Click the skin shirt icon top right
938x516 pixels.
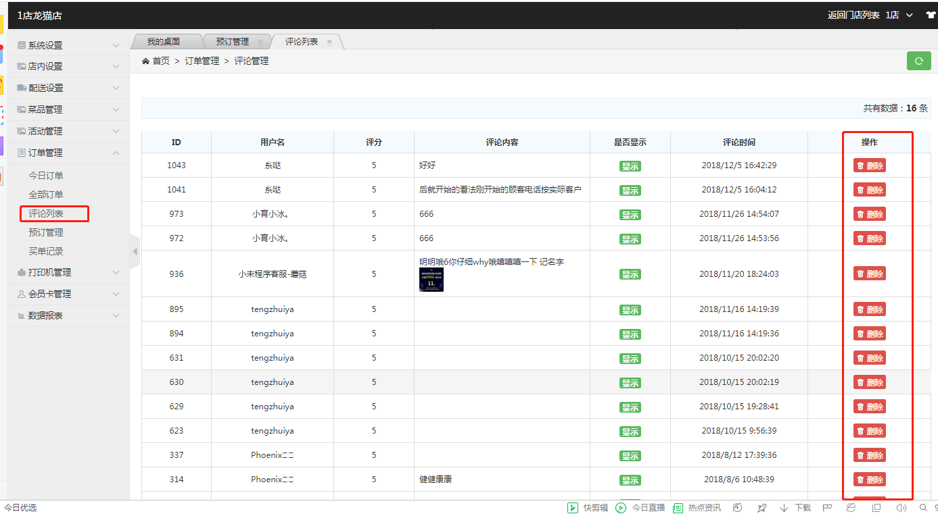click(931, 15)
